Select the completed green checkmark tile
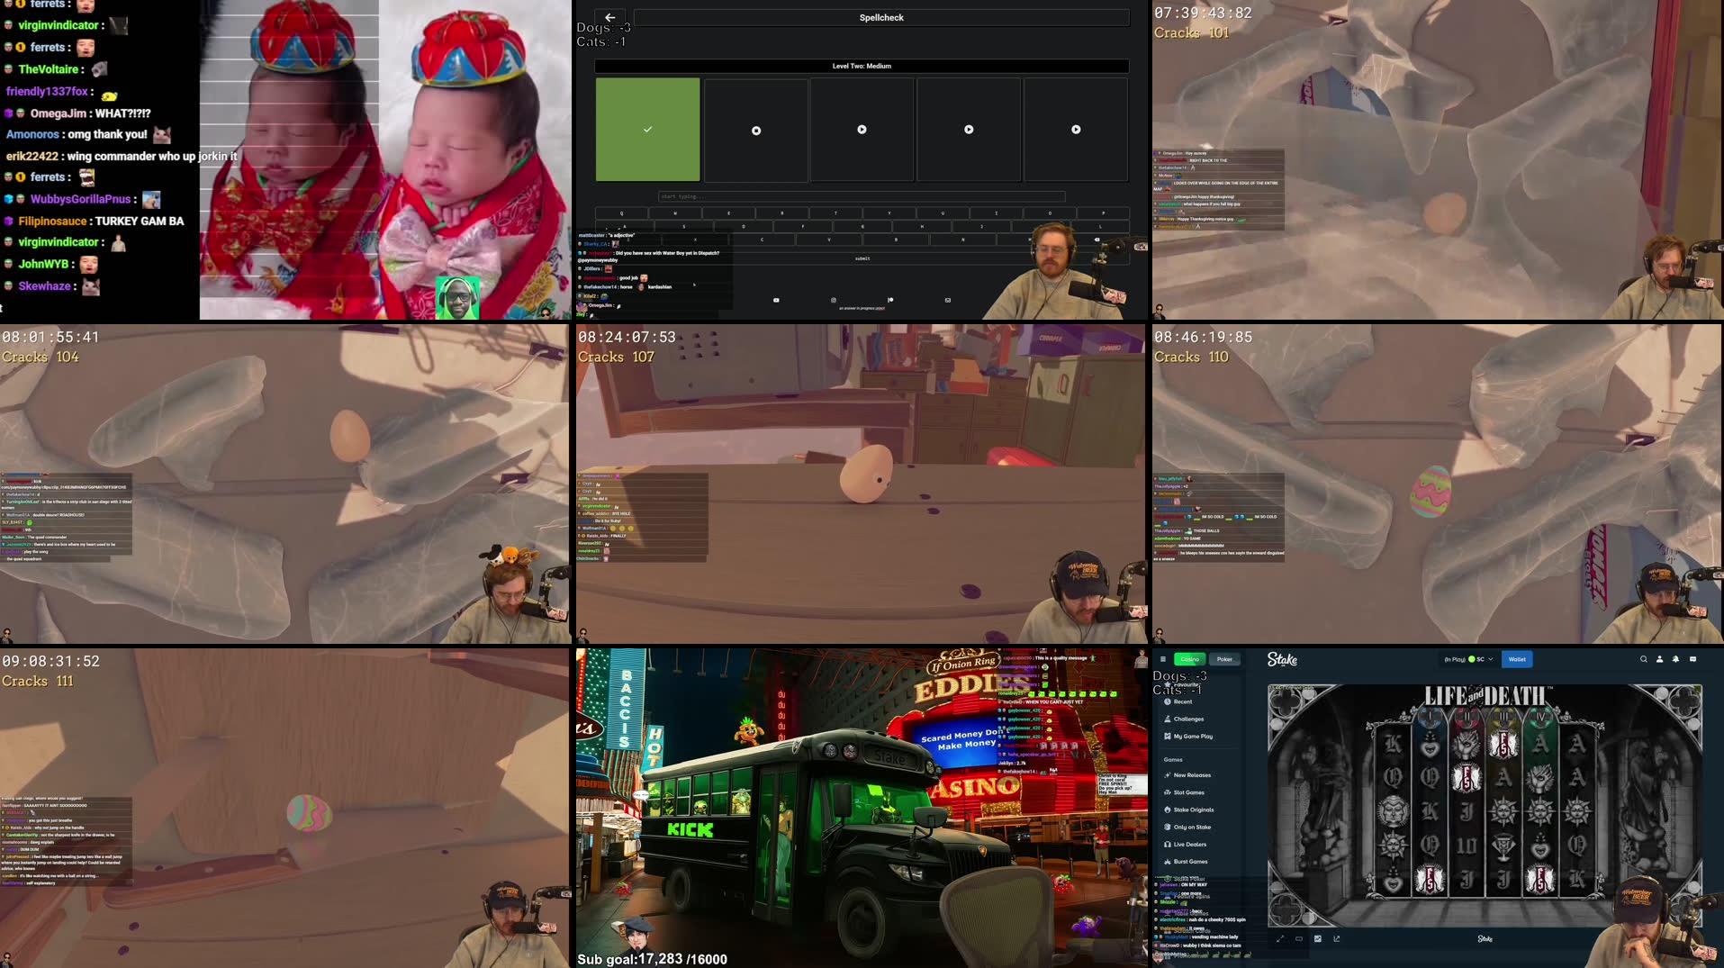The width and height of the screenshot is (1724, 968). click(x=646, y=129)
